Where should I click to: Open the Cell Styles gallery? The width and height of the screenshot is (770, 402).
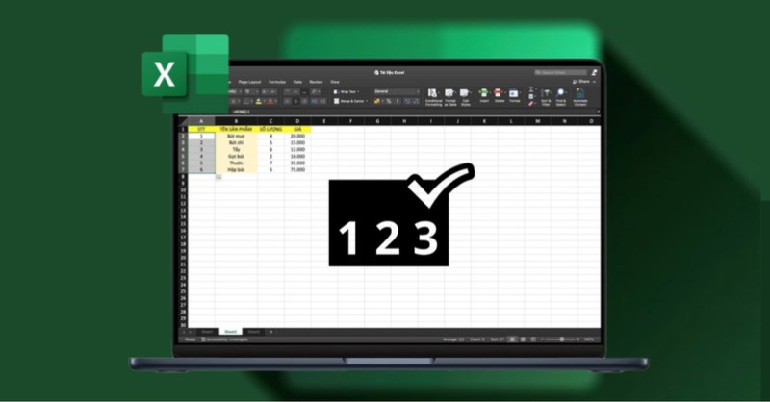[x=465, y=97]
